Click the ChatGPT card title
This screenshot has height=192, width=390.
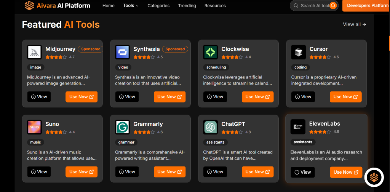pos(233,124)
